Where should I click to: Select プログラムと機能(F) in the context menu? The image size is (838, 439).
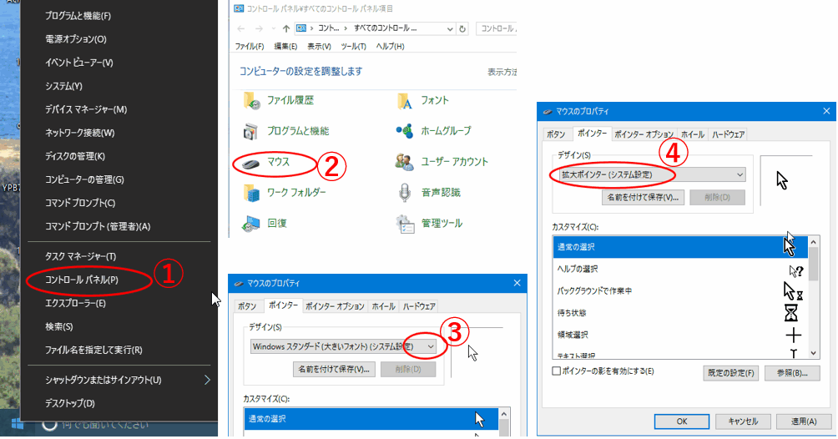(78, 16)
